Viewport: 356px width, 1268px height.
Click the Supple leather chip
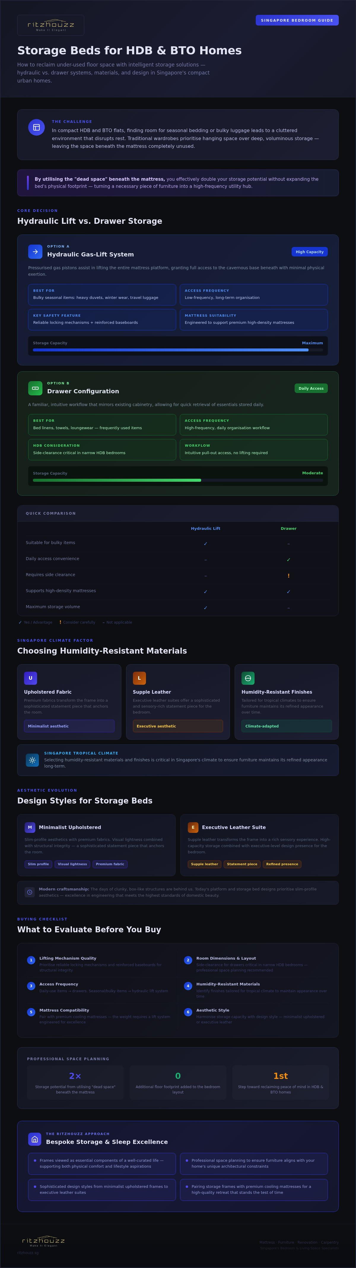(x=205, y=864)
